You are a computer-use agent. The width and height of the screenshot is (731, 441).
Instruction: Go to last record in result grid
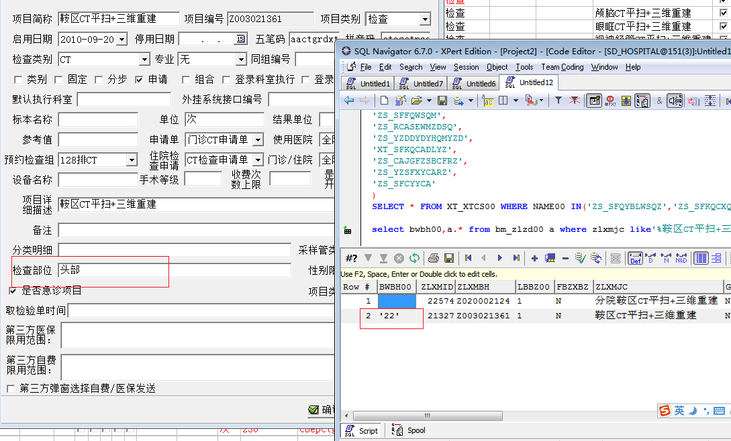516,258
